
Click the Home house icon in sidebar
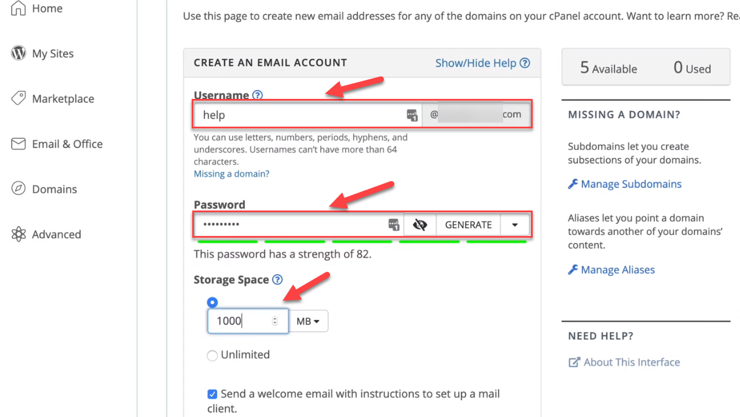pyautogui.click(x=19, y=8)
